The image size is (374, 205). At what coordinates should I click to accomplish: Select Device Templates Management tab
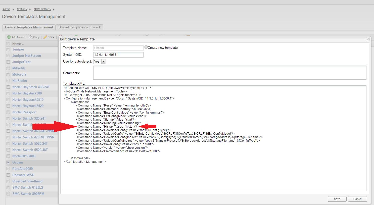[x=29, y=27]
